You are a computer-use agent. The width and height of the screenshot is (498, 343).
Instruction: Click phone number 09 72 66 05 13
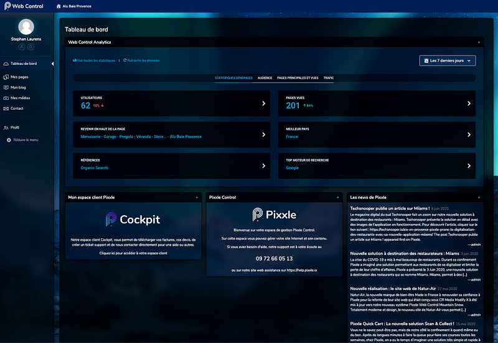point(274,259)
